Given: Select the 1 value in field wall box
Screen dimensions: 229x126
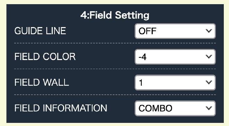Looking at the screenshot, I should click(x=141, y=83).
